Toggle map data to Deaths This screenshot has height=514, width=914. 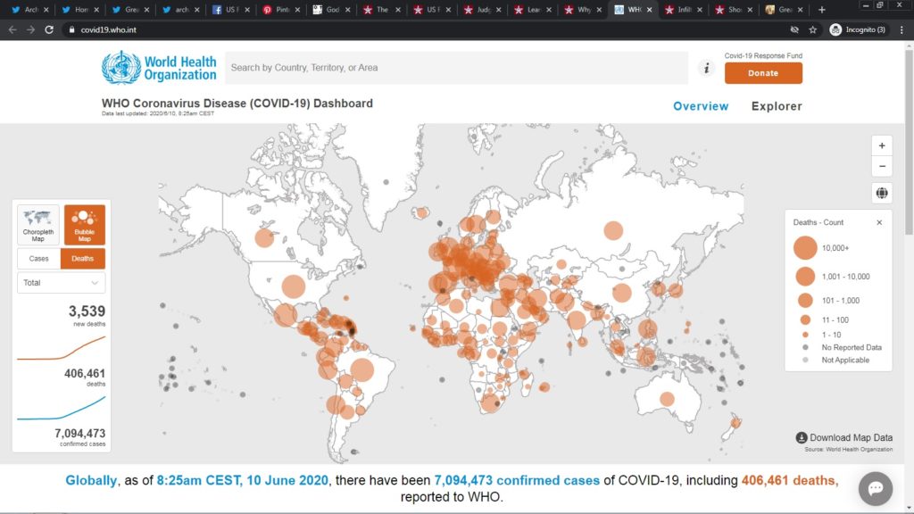click(x=82, y=258)
